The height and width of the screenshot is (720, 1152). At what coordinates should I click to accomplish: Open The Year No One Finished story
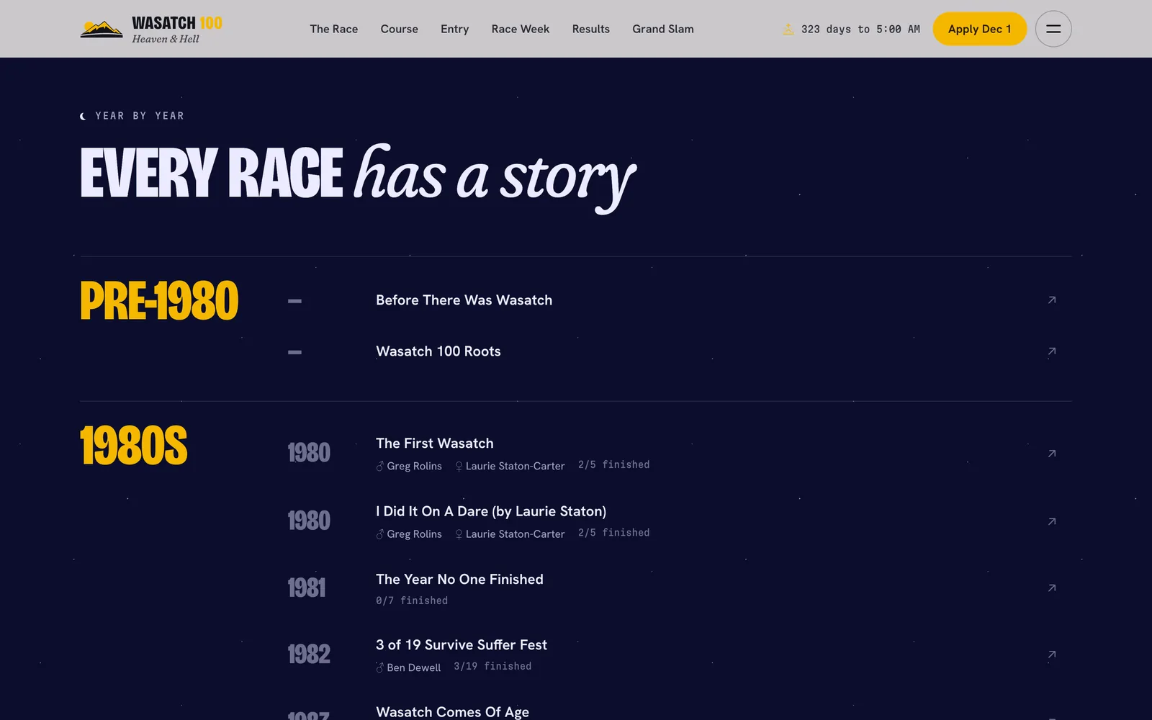click(x=459, y=580)
